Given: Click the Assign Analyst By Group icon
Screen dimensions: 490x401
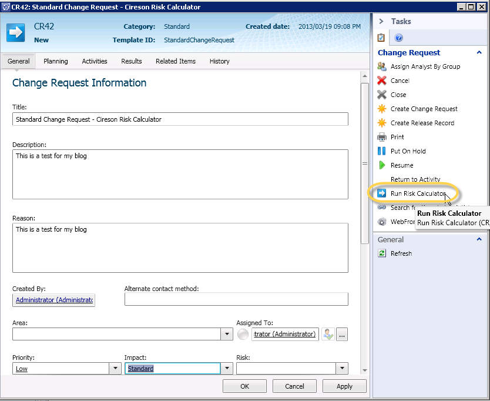Looking at the screenshot, I should 382,66.
